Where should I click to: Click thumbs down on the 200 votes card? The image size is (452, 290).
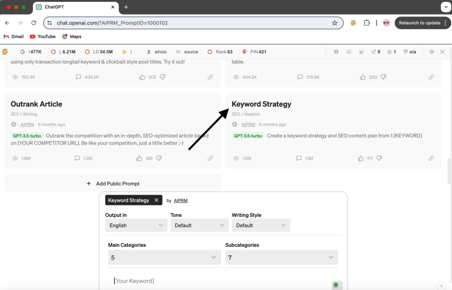tap(384, 77)
